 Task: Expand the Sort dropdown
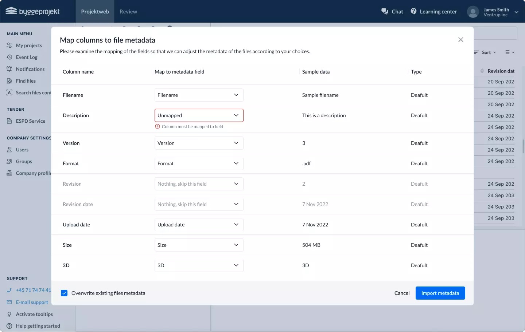[x=486, y=52]
